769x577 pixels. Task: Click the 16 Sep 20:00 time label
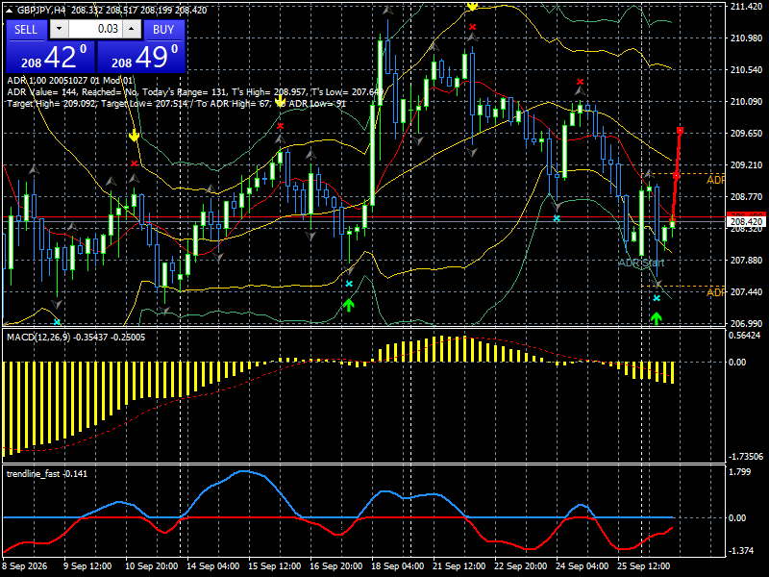coord(335,566)
